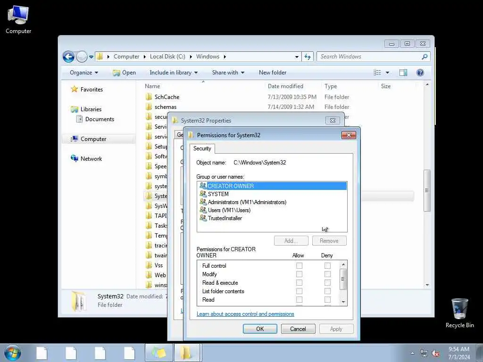The width and height of the screenshot is (483, 362).
Task: Open the Windows Start orb
Action: pyautogui.click(x=13, y=353)
